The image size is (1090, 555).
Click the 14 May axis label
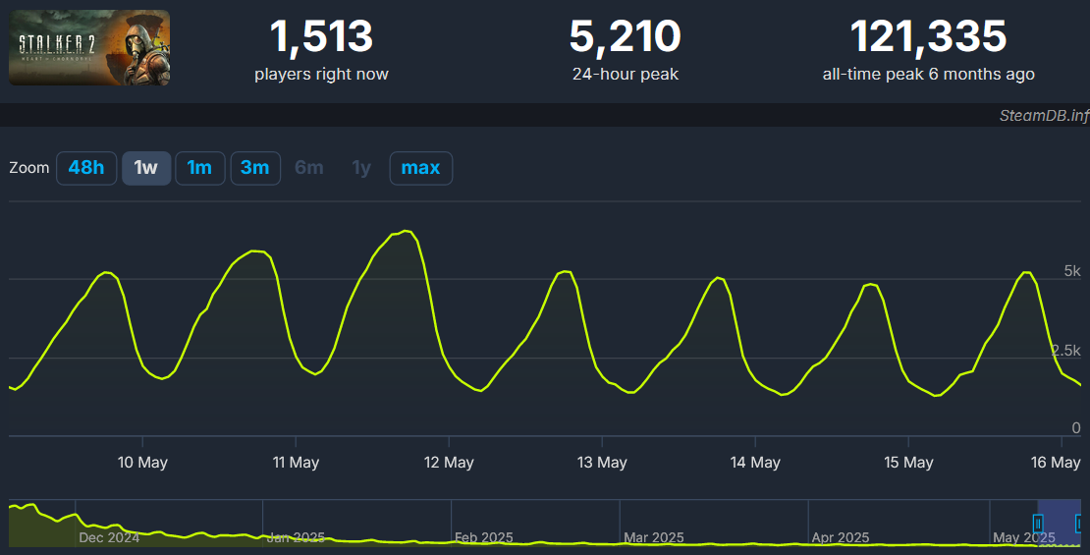click(755, 463)
